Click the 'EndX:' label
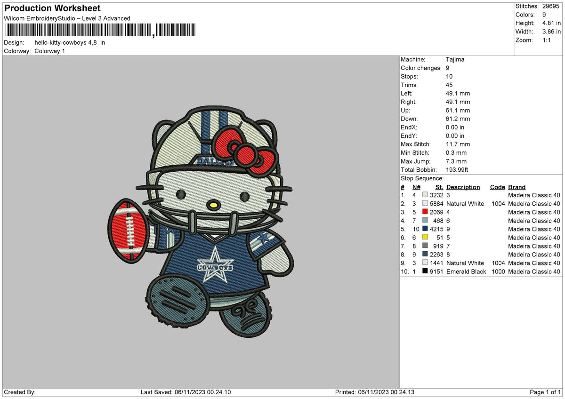 tap(409, 127)
